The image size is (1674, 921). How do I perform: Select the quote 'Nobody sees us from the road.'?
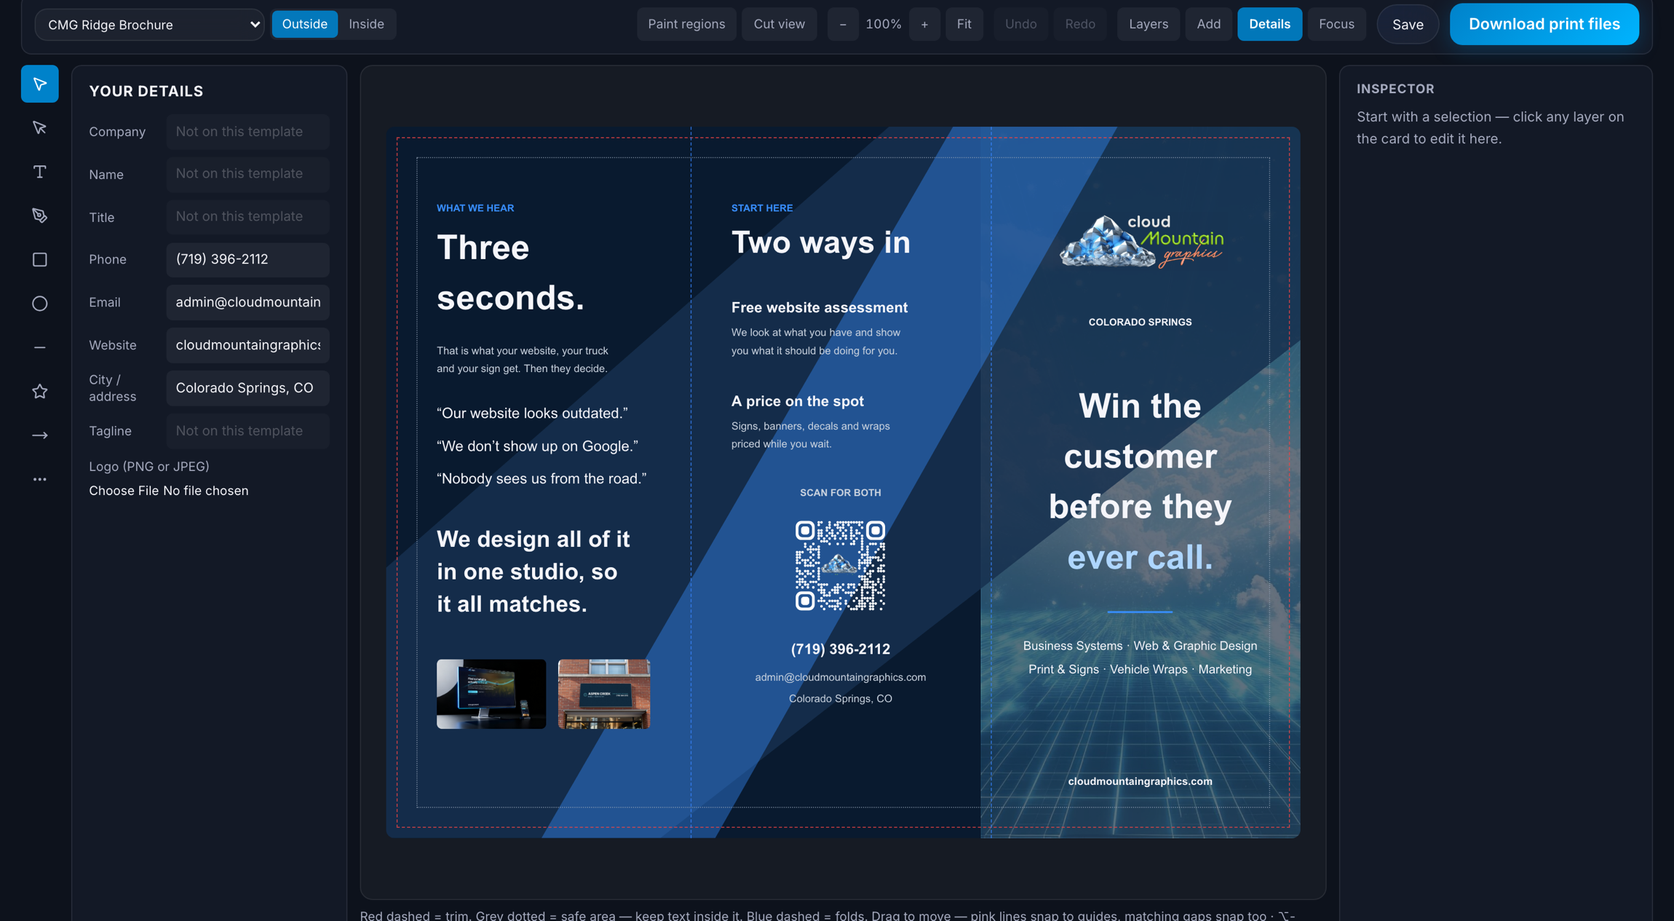pyautogui.click(x=542, y=479)
